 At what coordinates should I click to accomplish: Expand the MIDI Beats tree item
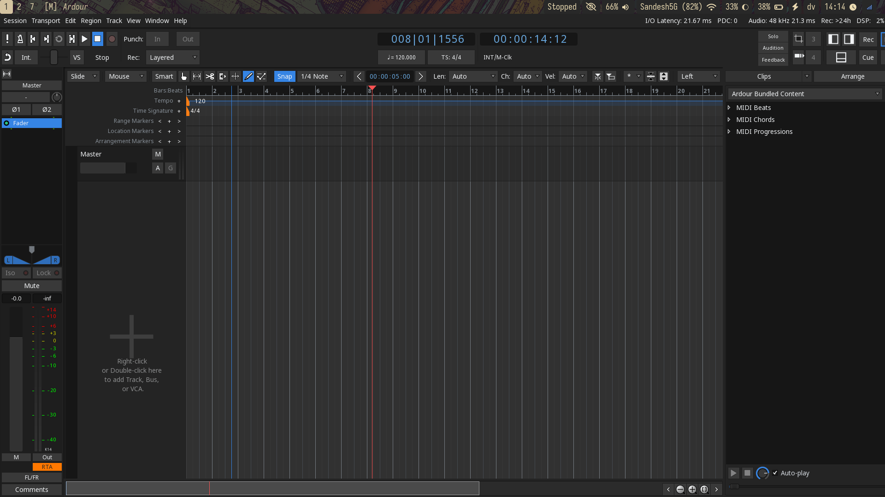729,108
